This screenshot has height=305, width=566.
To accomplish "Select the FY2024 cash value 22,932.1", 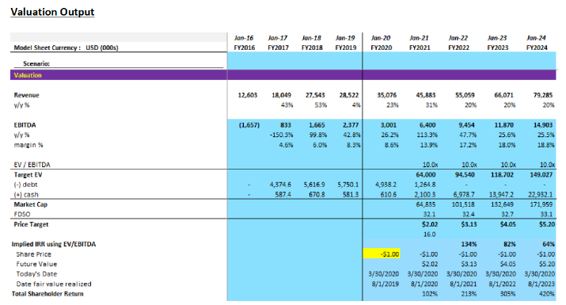I will pyautogui.click(x=540, y=194).
